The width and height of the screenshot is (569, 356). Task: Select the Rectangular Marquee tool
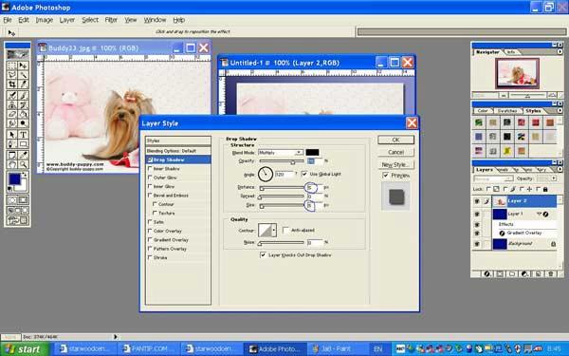[x=12, y=66]
